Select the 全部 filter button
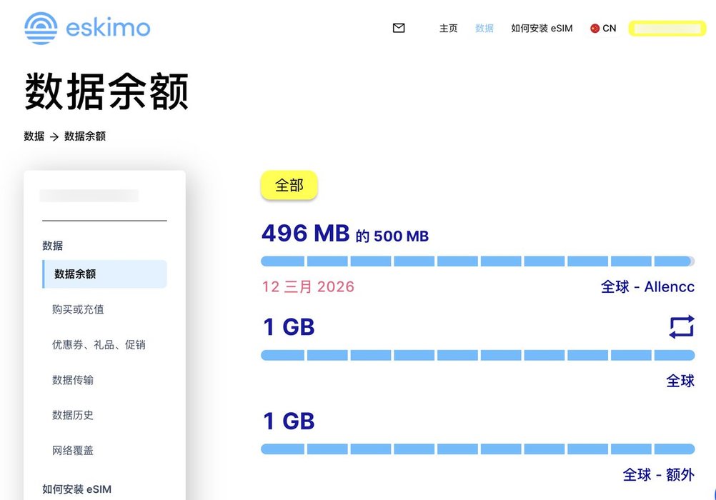 289,186
